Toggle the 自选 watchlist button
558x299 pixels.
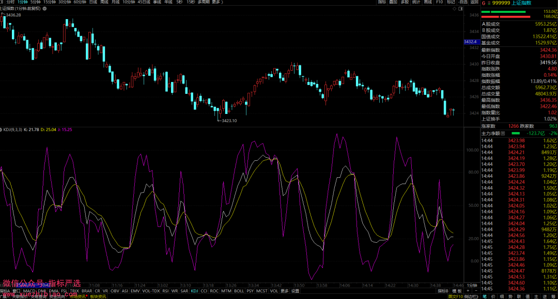[x=462, y=2]
